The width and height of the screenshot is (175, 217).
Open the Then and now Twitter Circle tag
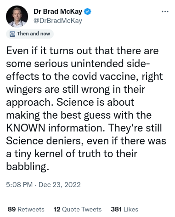coord(30,34)
